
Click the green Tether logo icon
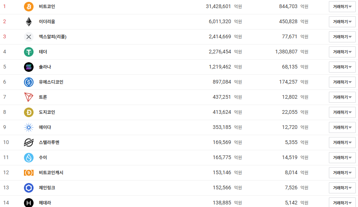point(28,52)
